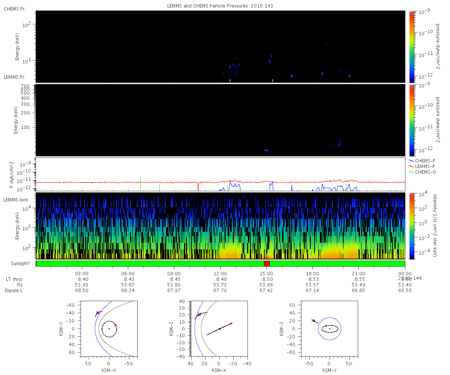
Task: Click the 21:00 time axis label
Action: pyautogui.click(x=358, y=273)
